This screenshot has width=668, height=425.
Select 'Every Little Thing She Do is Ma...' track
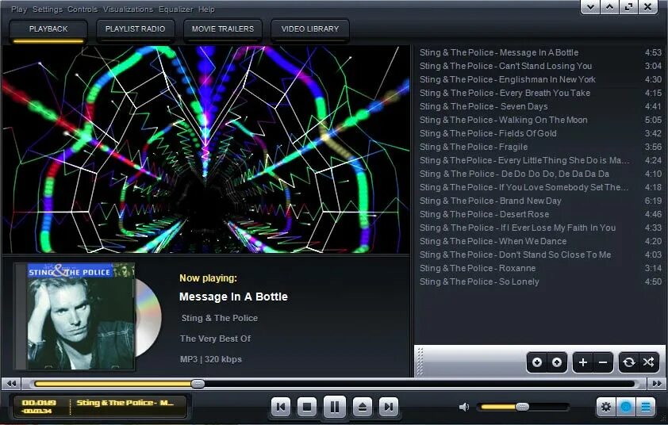click(x=540, y=160)
